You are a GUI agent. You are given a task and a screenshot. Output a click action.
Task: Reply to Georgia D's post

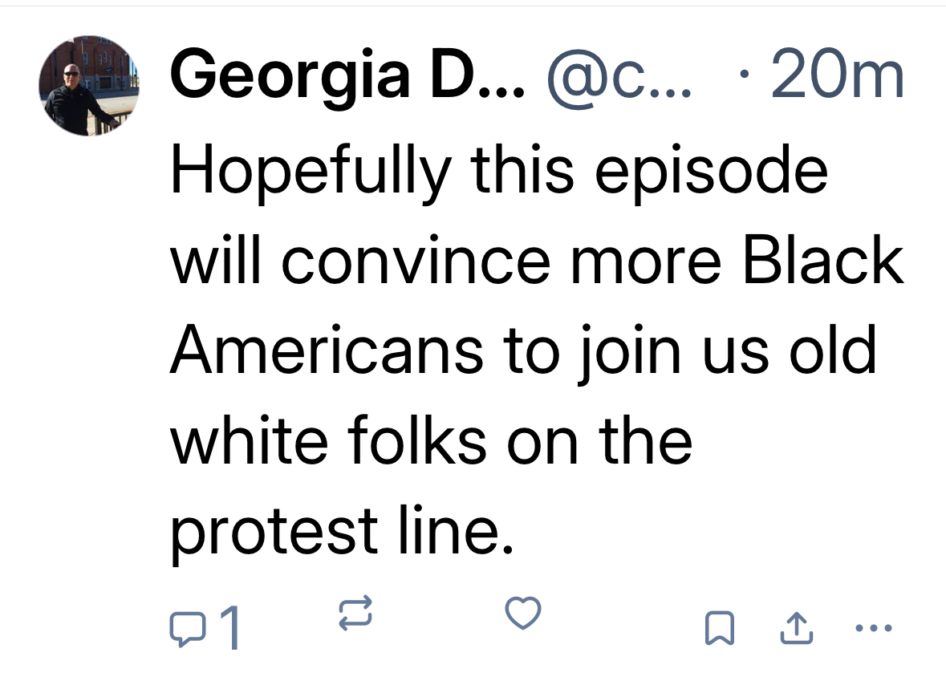click(x=186, y=628)
